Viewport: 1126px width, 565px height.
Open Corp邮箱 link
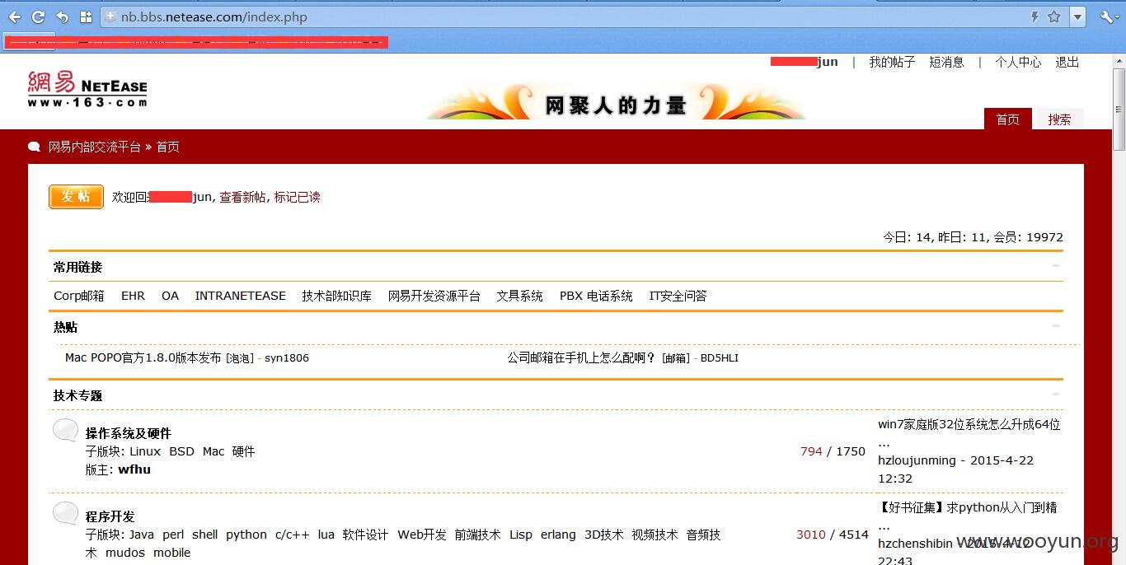(79, 296)
